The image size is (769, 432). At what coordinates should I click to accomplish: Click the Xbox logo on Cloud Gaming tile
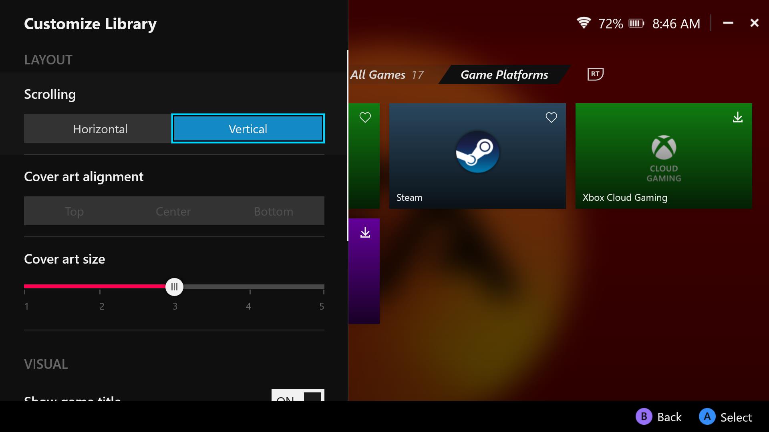coord(664,147)
